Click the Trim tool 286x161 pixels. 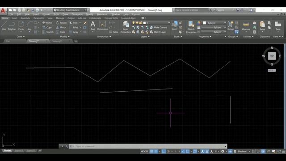73,23
